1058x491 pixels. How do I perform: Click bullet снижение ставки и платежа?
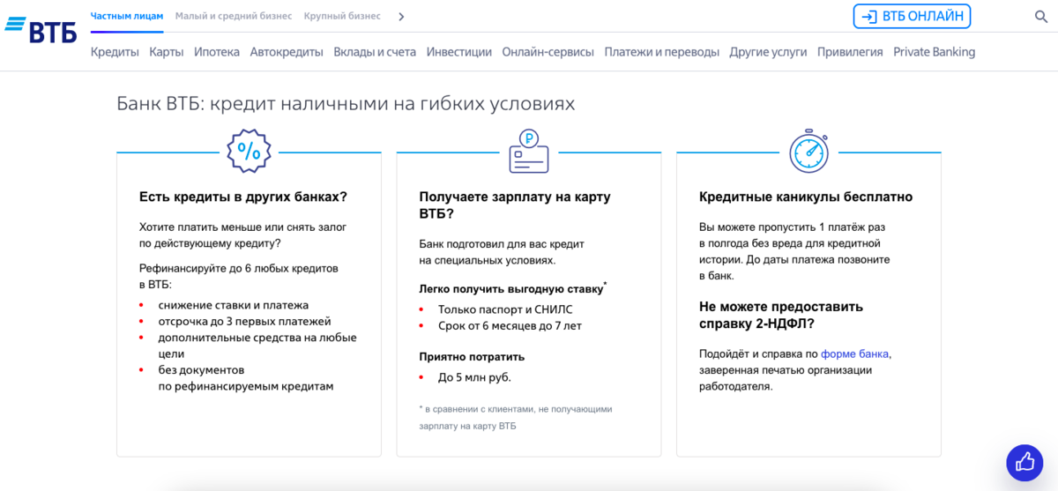[x=234, y=305]
